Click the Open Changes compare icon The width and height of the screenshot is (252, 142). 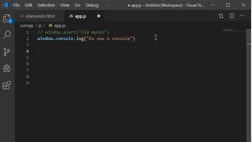click(x=221, y=16)
